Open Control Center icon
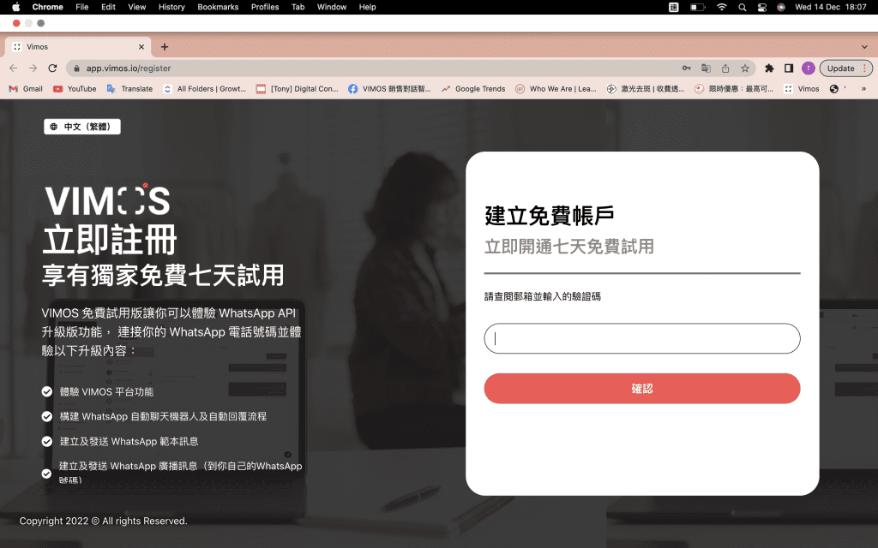 pos(761,7)
